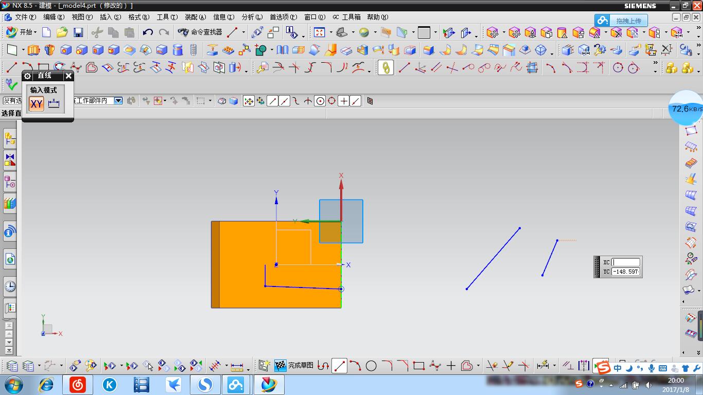This screenshot has width=703, height=395.
Task: Select parameter input mode button
Action: 54,104
